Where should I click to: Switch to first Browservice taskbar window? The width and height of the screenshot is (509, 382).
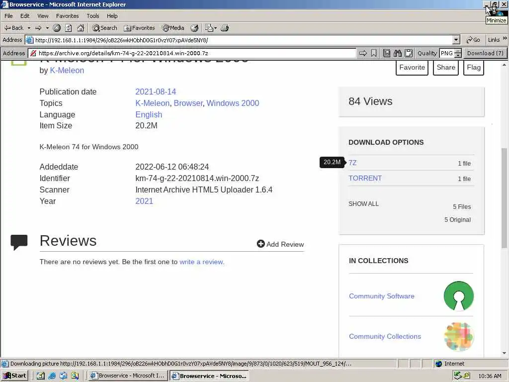click(128, 376)
